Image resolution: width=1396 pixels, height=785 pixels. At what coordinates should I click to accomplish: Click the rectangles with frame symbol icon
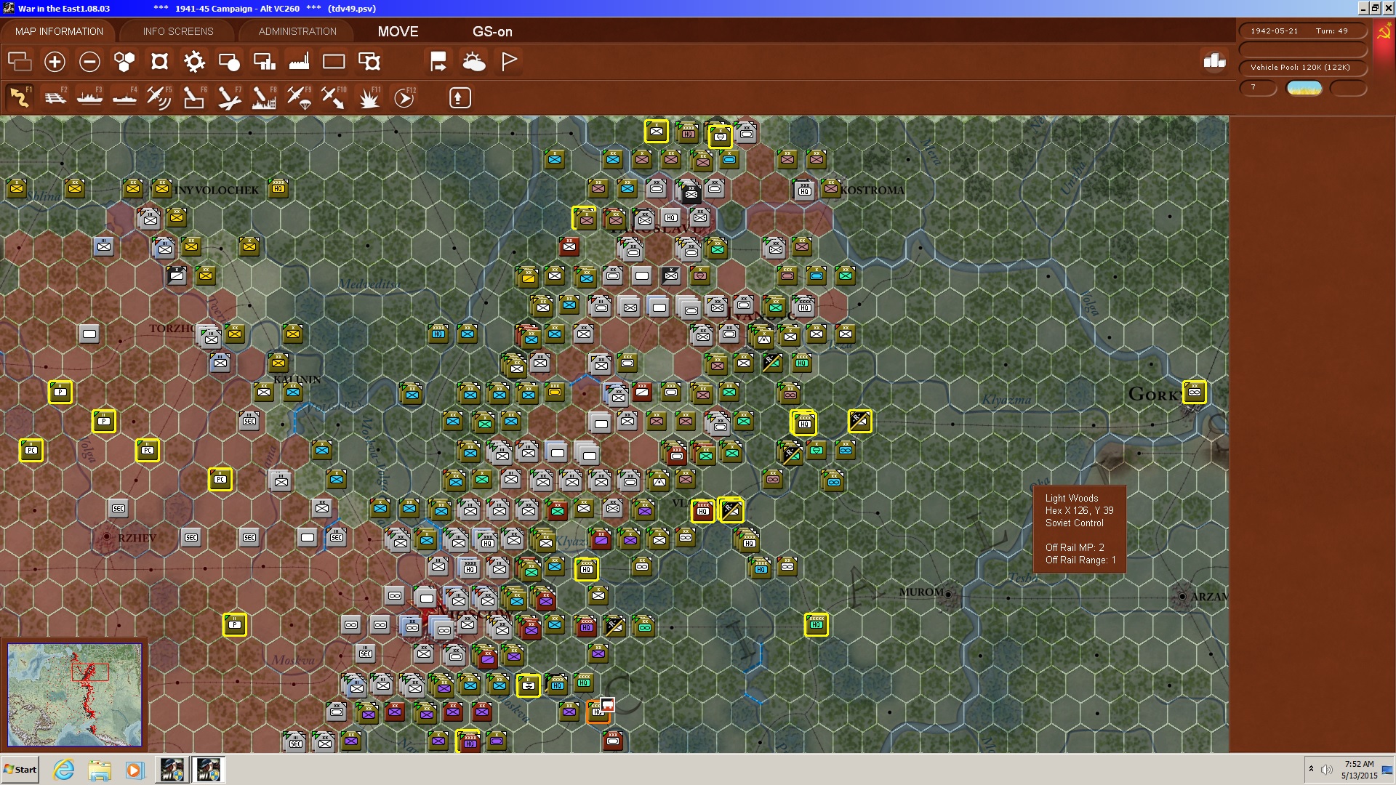pyautogui.click(x=369, y=62)
